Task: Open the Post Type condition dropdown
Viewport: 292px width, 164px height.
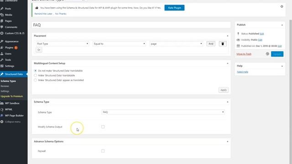Action: tap(63, 44)
